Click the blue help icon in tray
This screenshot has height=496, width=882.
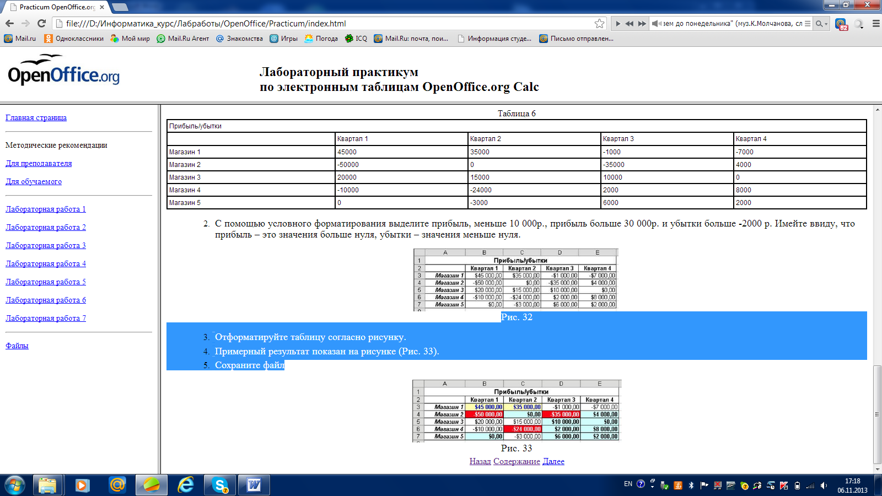point(641,484)
